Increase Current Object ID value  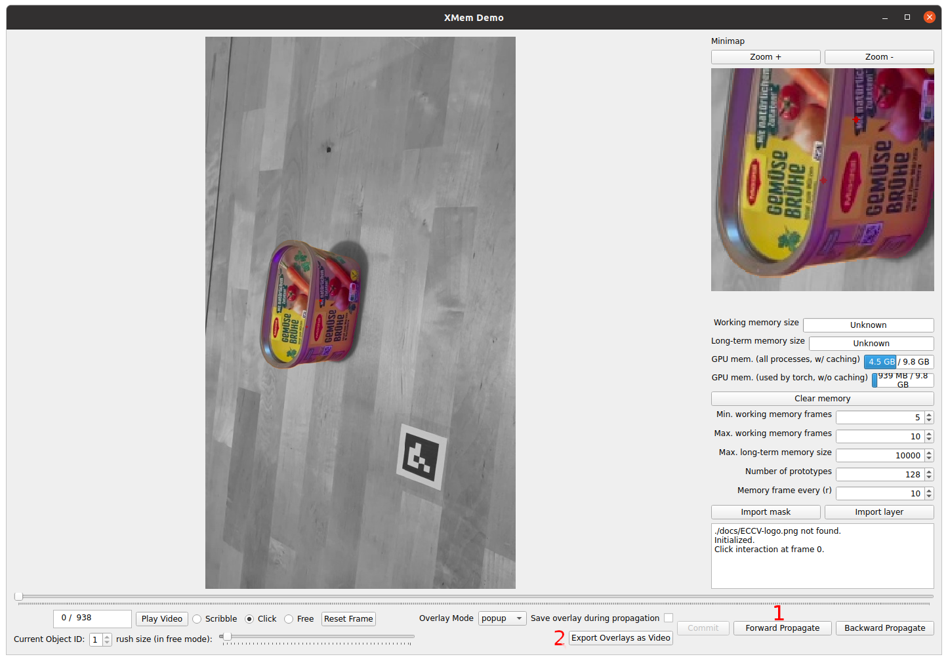[107, 636]
